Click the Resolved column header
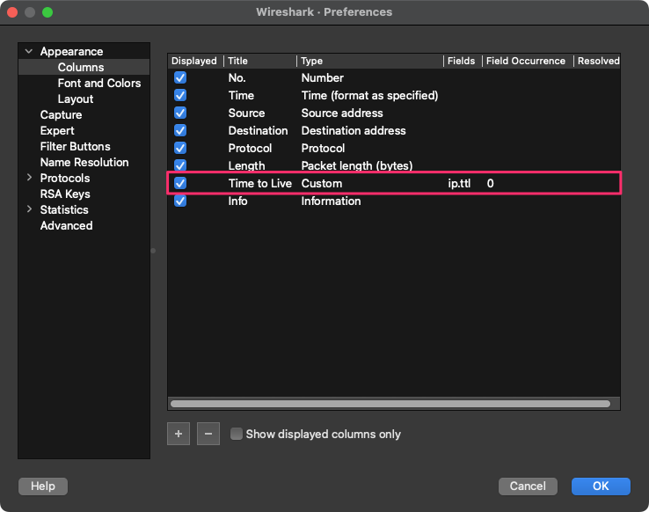Screen dimensions: 649x512 click(599, 61)
